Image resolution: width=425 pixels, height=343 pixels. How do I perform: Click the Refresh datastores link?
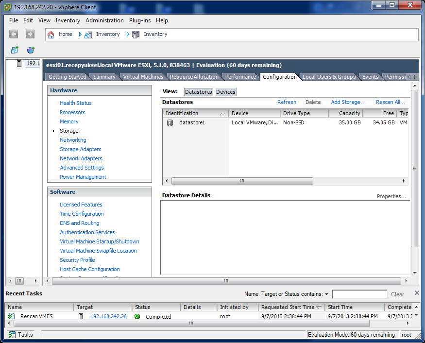tap(287, 102)
